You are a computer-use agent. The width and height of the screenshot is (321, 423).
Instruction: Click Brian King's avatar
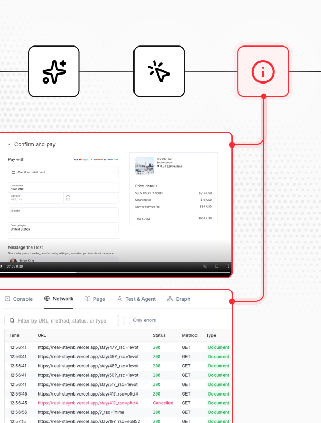click(x=13, y=260)
